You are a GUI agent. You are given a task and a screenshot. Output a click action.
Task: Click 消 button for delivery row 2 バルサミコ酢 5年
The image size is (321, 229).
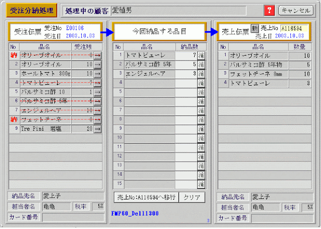[201, 65]
